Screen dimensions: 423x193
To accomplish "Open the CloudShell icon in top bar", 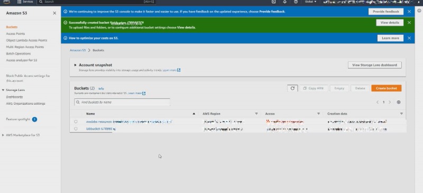I will (273, 2).
